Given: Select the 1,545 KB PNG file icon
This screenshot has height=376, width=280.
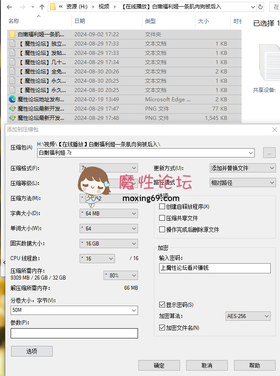Looking at the screenshot, I should pos(12,118).
